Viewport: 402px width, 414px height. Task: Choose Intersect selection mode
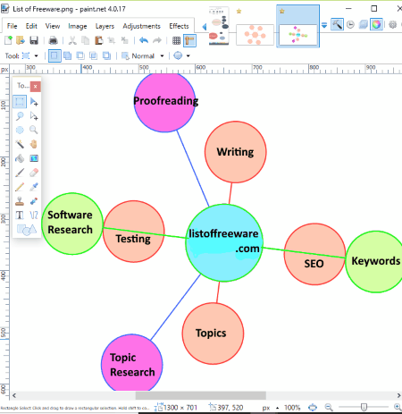click(x=94, y=55)
